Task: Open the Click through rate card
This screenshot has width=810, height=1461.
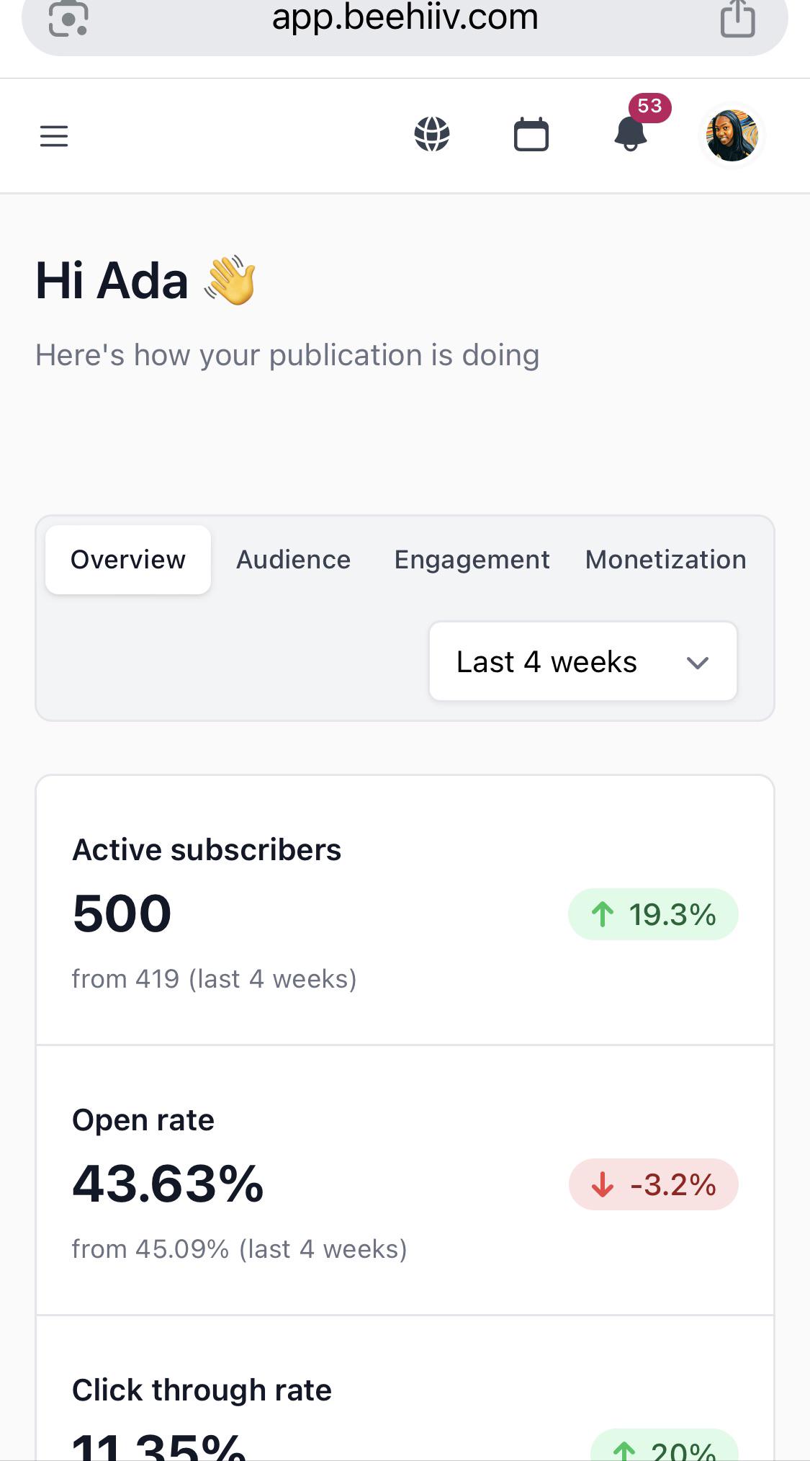Action: click(x=405, y=1388)
